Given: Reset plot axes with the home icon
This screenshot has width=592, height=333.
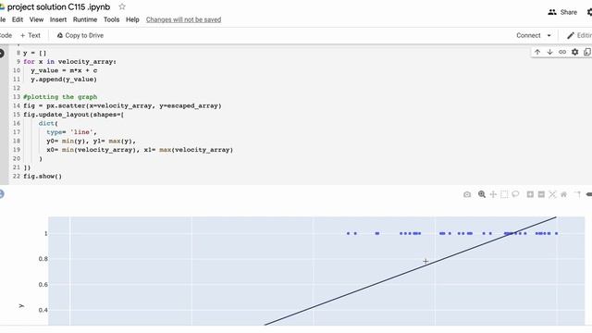Looking at the screenshot, I should (563, 194).
